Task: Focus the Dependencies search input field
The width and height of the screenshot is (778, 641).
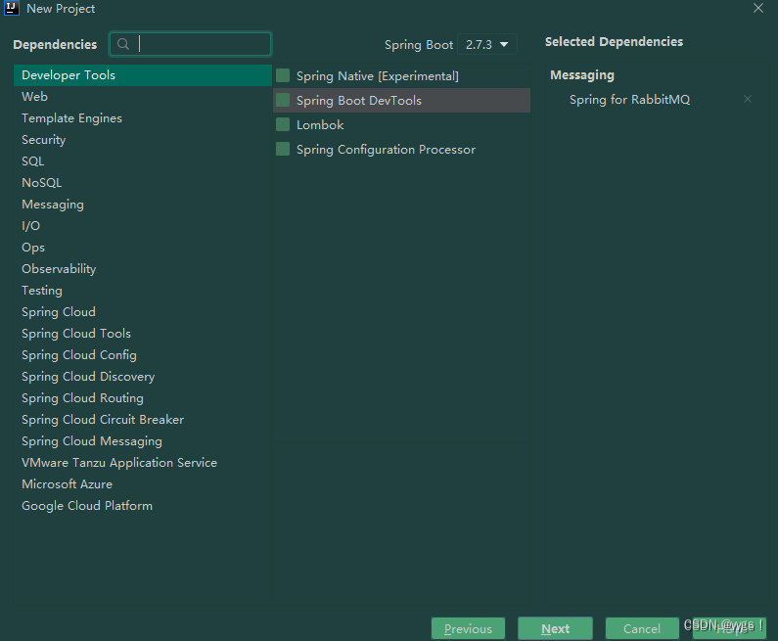Action: pos(190,44)
